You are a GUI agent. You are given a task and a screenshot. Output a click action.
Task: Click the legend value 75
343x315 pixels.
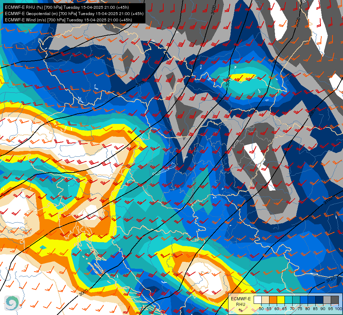[300, 309]
